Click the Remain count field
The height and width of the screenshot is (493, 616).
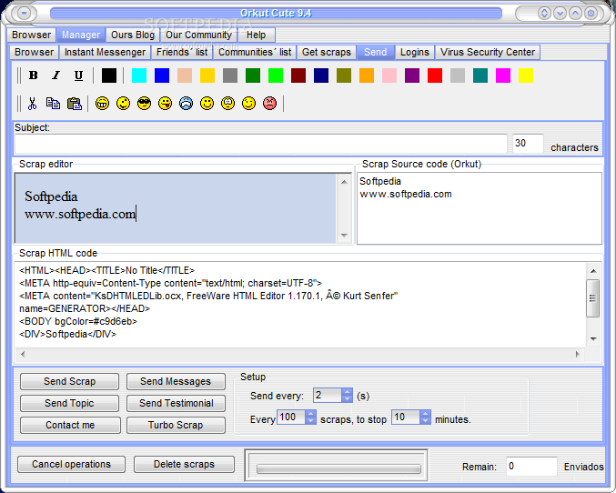[x=531, y=467]
